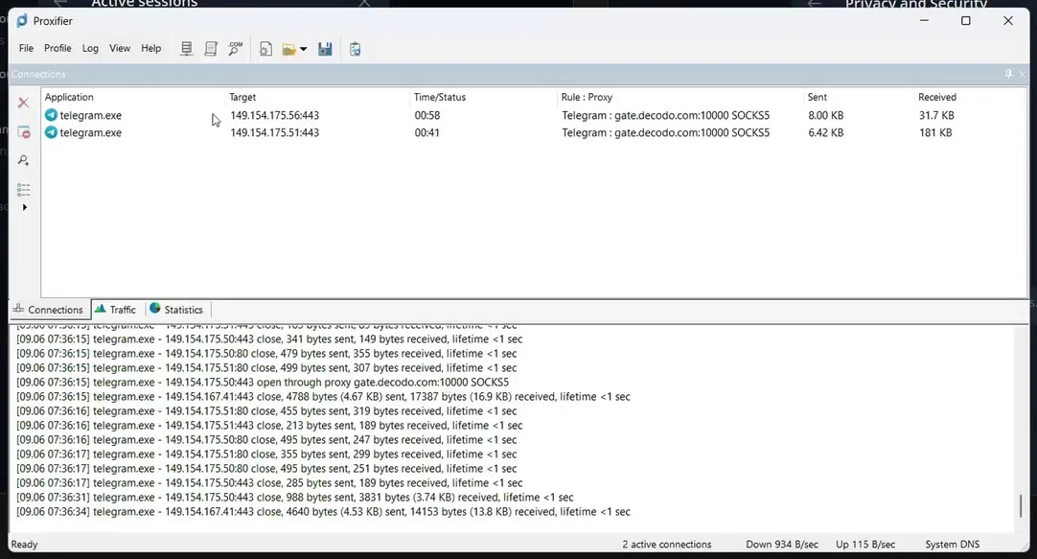This screenshot has height=559, width=1037.
Task: Pin the Connections panel
Action: pos(1008,74)
